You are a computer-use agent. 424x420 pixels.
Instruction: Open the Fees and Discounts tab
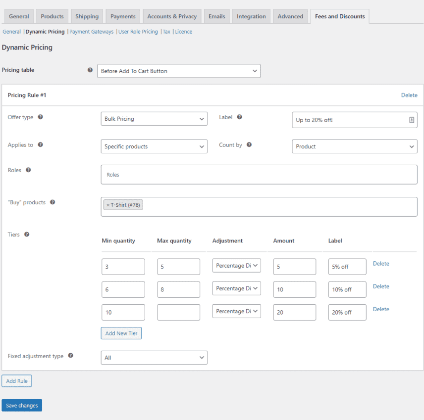(339, 16)
